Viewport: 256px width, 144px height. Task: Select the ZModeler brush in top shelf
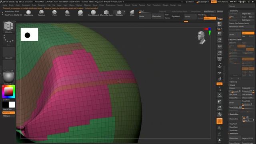(119, 13)
